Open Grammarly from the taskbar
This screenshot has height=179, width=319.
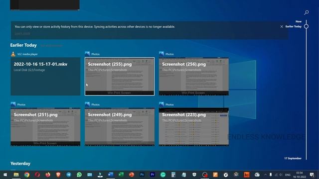click(x=163, y=175)
